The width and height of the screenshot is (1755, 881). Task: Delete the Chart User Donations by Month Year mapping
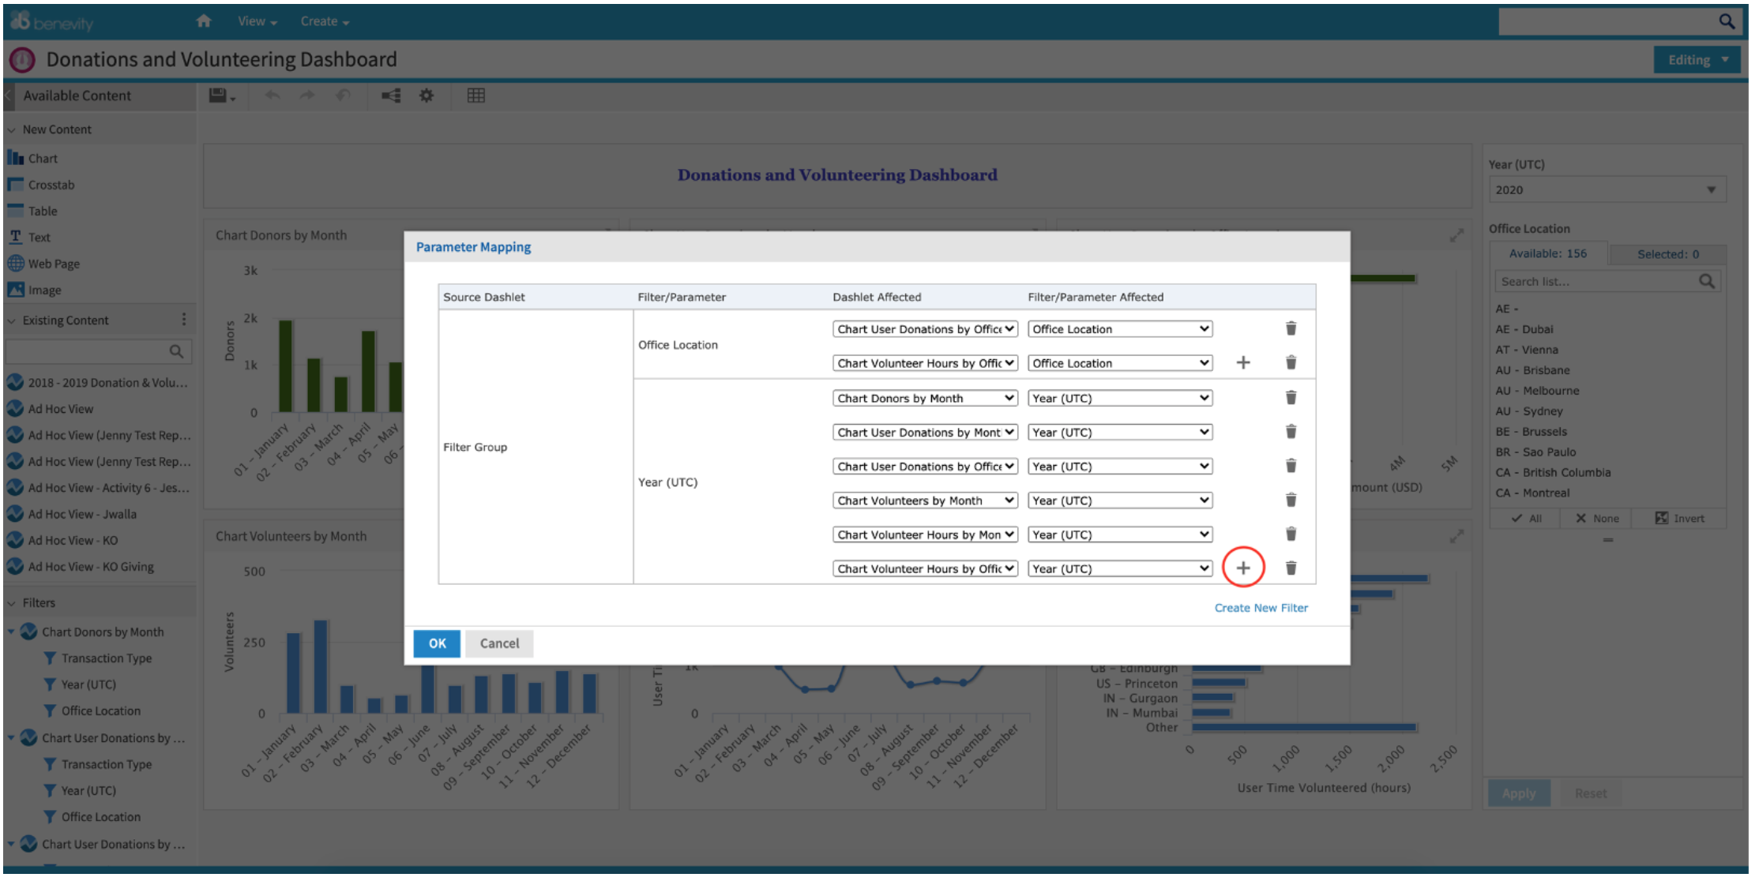[1291, 431]
